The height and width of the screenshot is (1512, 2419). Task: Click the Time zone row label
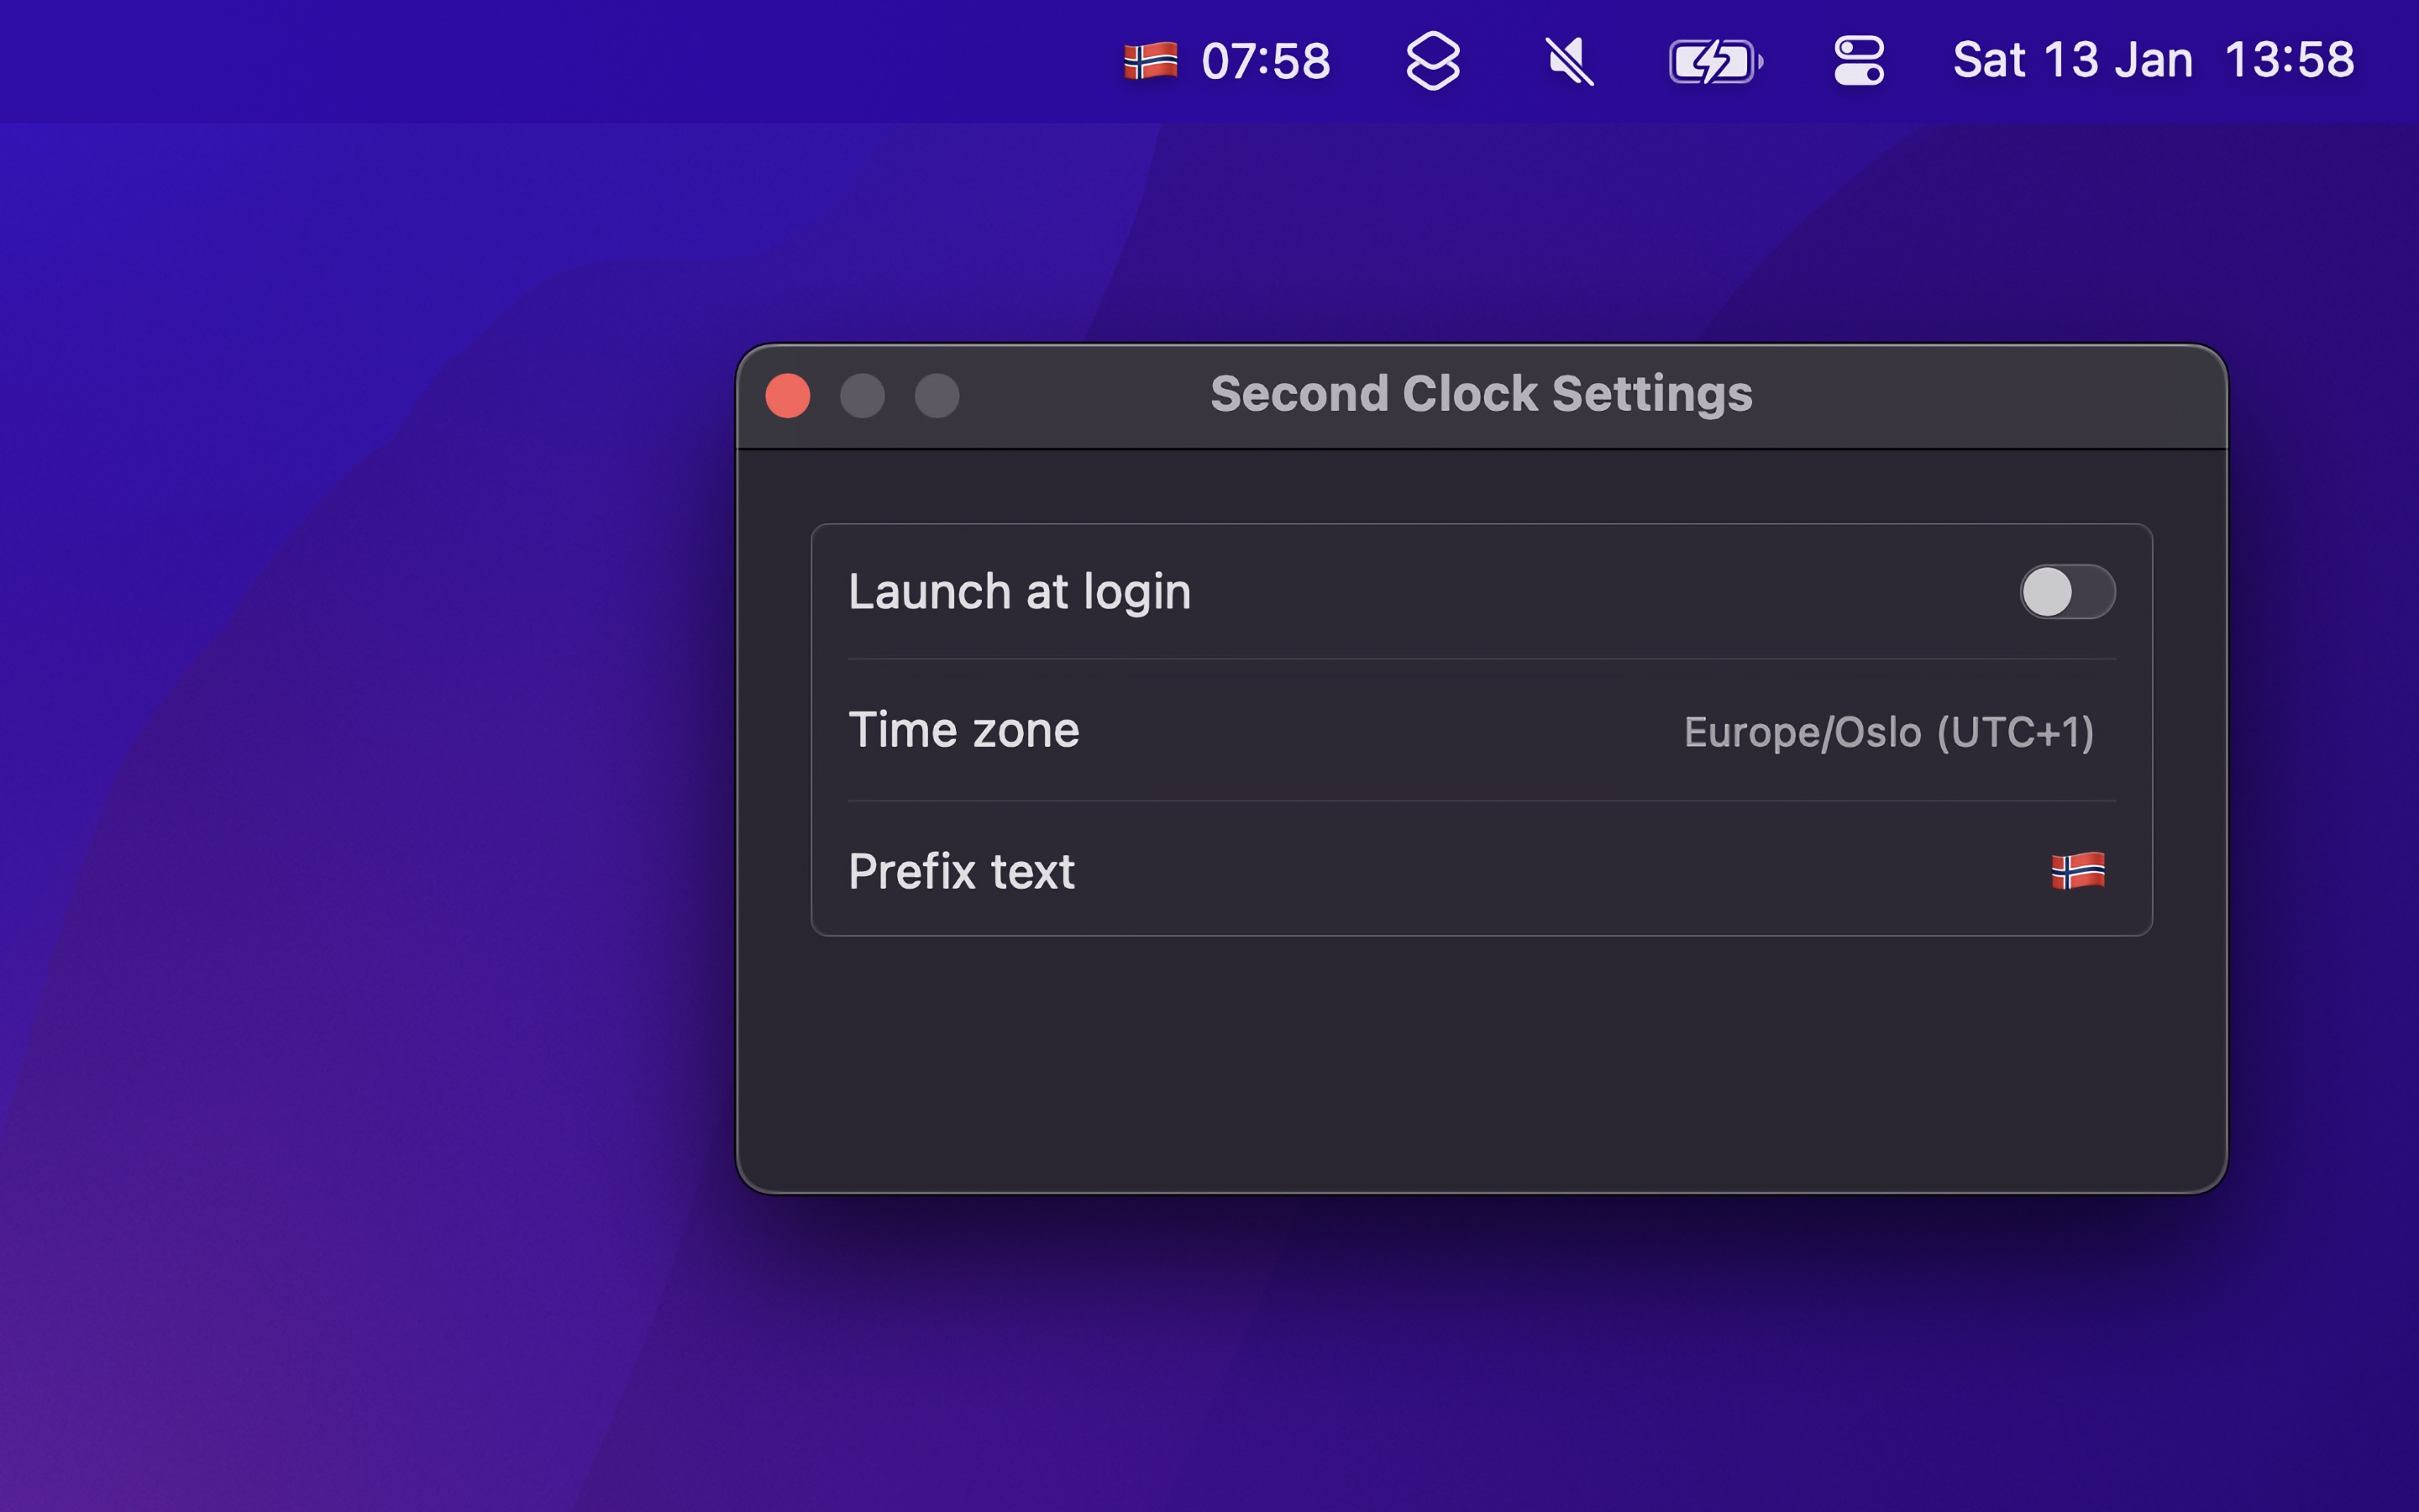963,731
